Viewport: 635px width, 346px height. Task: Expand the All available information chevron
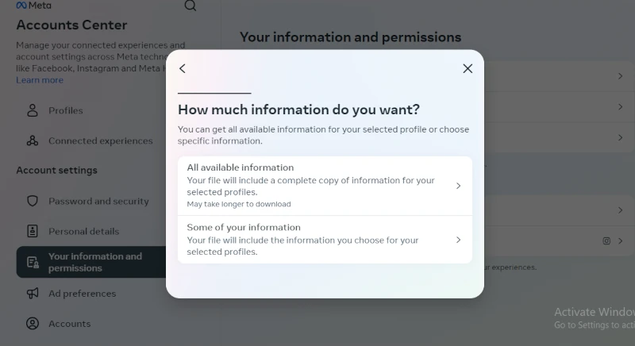[459, 186]
